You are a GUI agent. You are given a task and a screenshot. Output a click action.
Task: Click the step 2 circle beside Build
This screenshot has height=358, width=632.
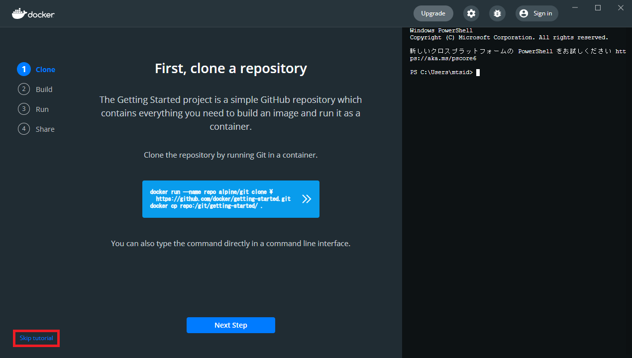24,89
